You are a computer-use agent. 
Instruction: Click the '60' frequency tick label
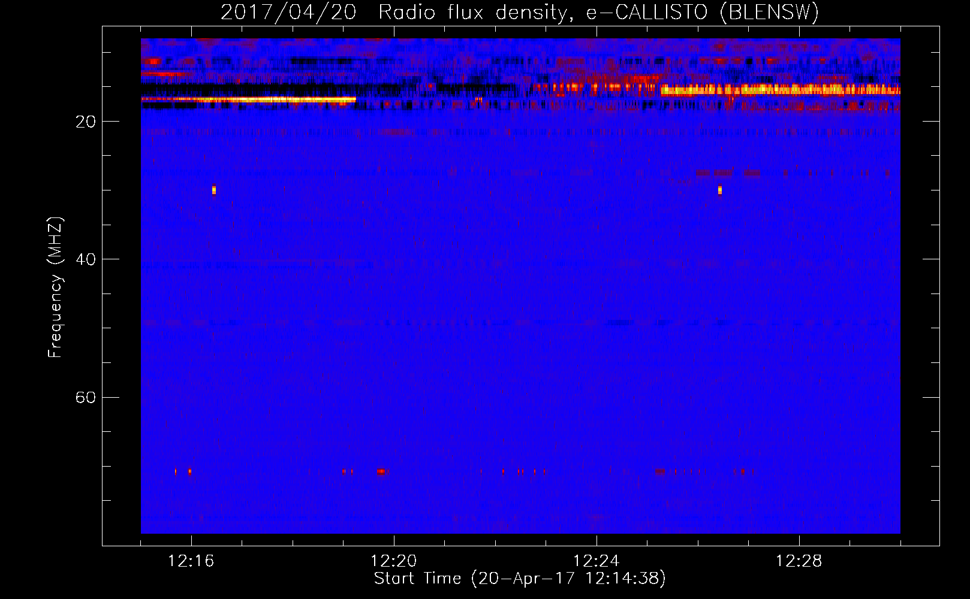click(x=85, y=398)
